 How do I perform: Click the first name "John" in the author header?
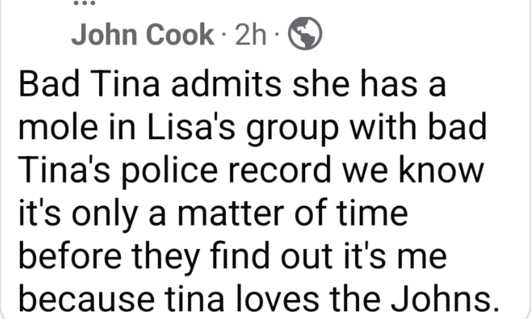point(104,35)
